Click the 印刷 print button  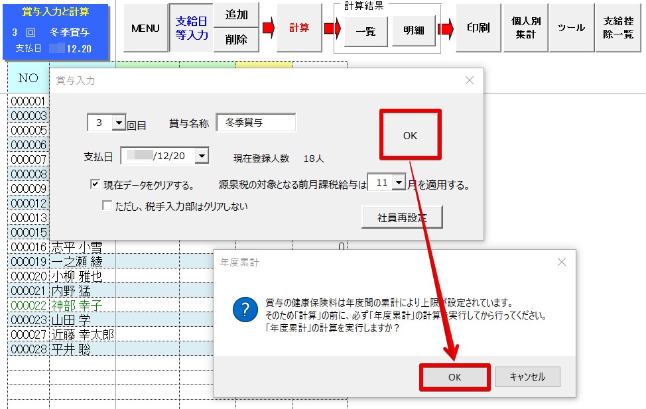pos(478,28)
